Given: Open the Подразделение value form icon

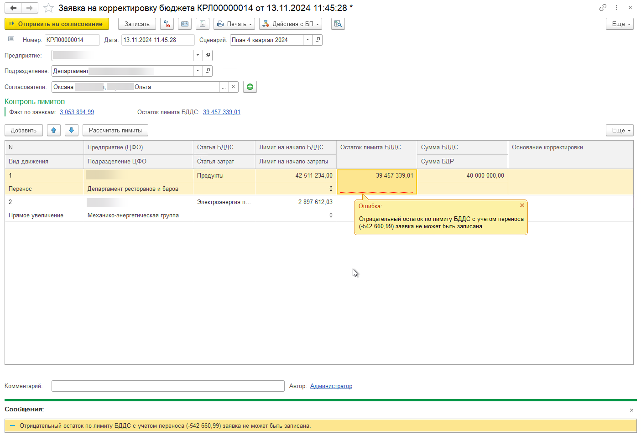Looking at the screenshot, I should [x=208, y=71].
